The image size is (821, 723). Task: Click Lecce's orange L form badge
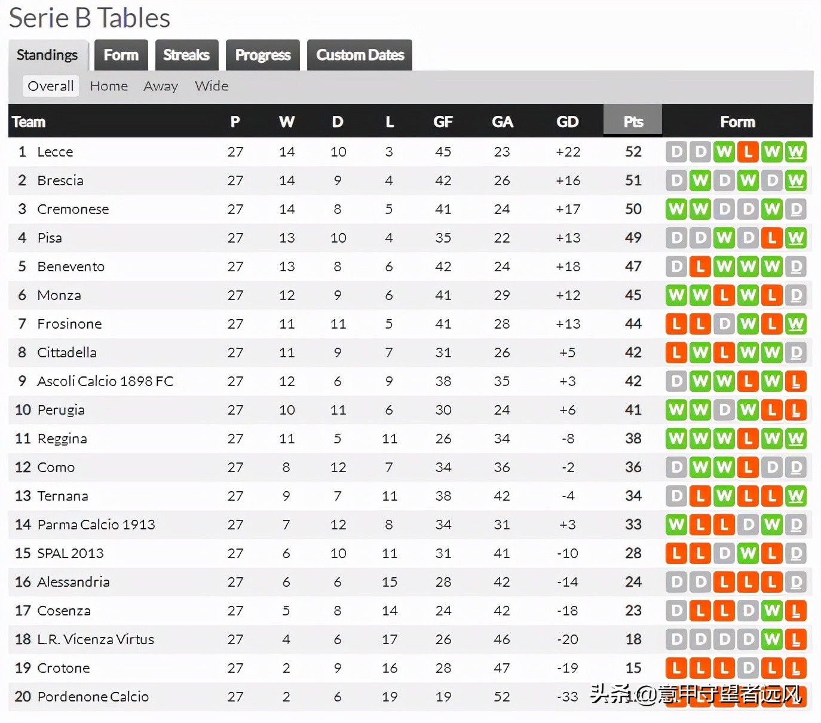748,152
